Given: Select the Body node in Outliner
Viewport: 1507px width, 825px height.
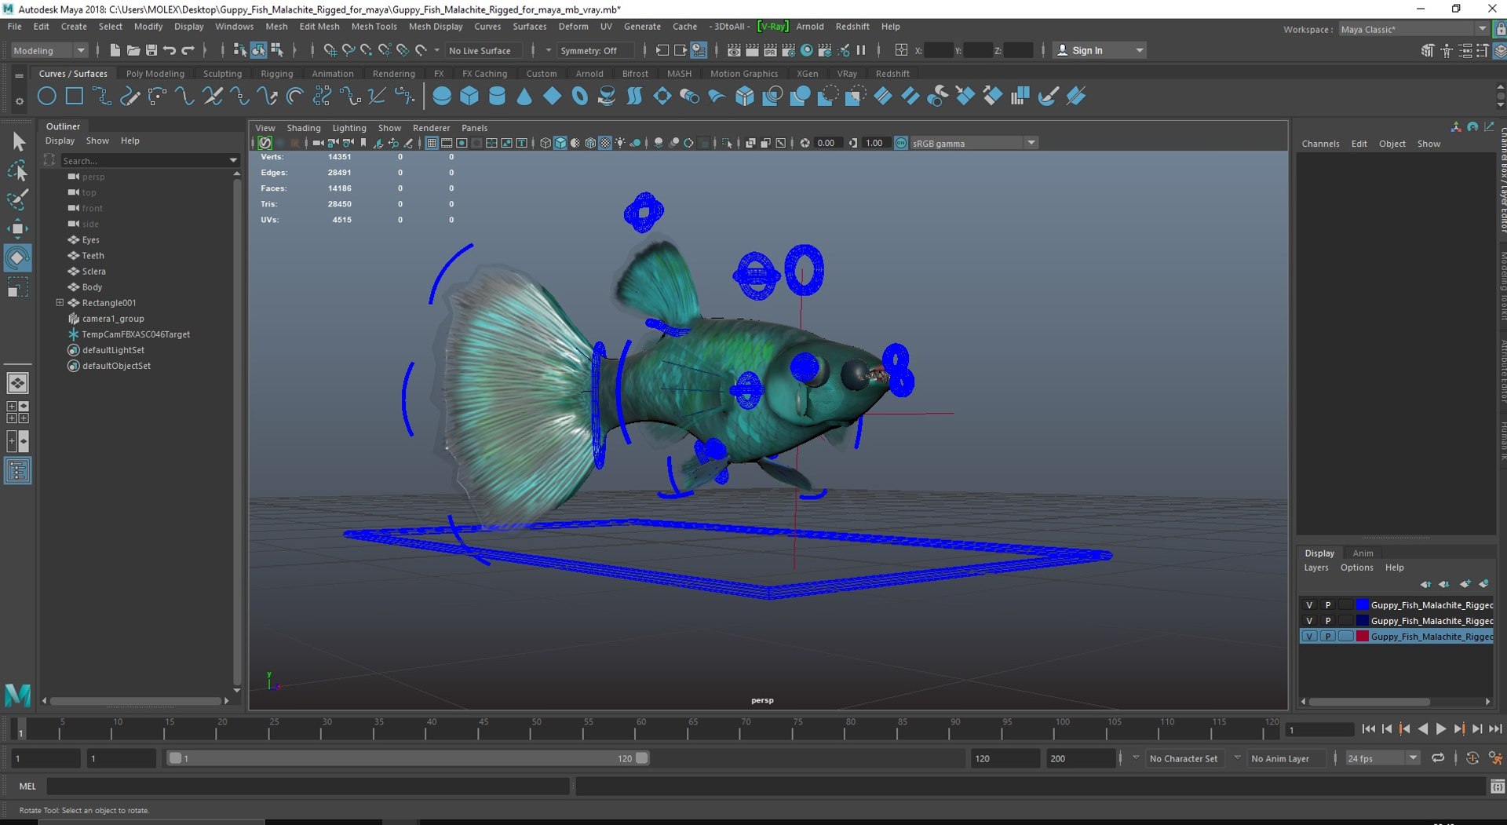Looking at the screenshot, I should pyautogui.click(x=92, y=287).
